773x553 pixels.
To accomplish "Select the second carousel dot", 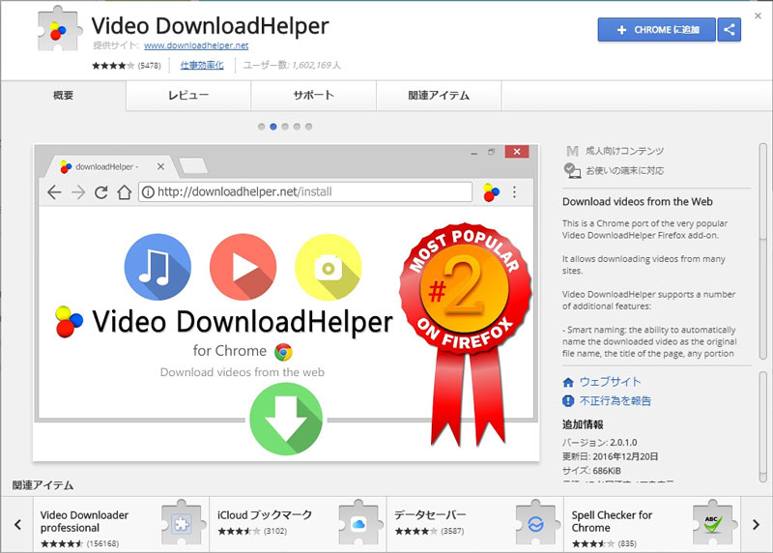I will 273,127.
